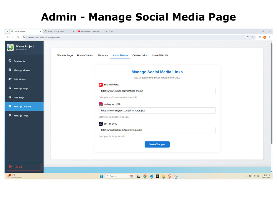
Task: Click the browser back arrow
Action: [x=7, y=37]
